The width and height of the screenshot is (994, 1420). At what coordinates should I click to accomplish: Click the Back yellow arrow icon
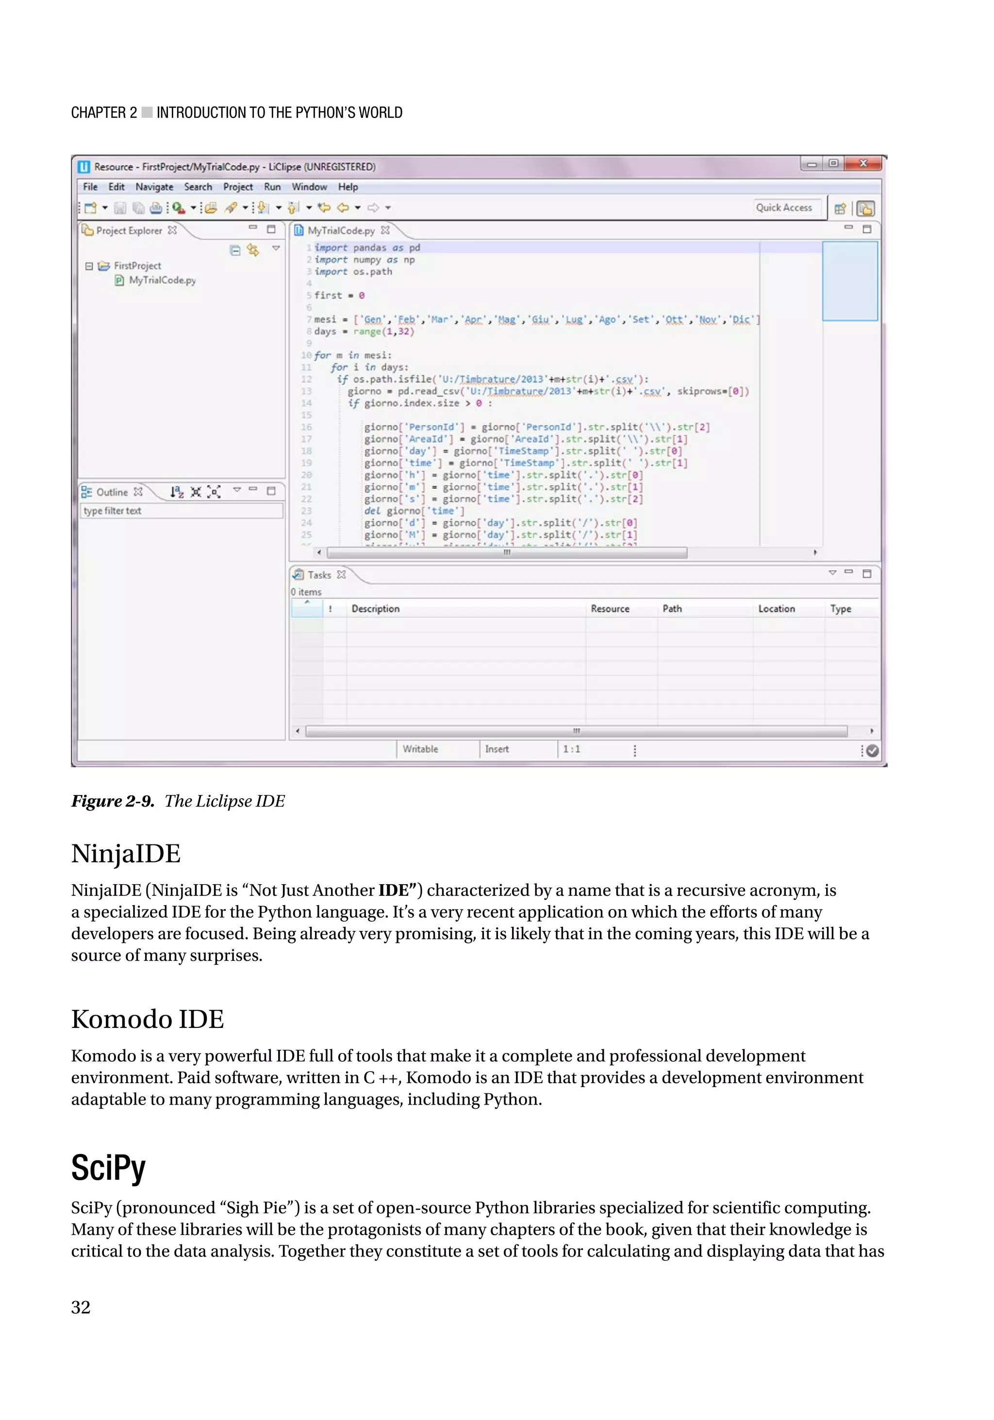(343, 208)
